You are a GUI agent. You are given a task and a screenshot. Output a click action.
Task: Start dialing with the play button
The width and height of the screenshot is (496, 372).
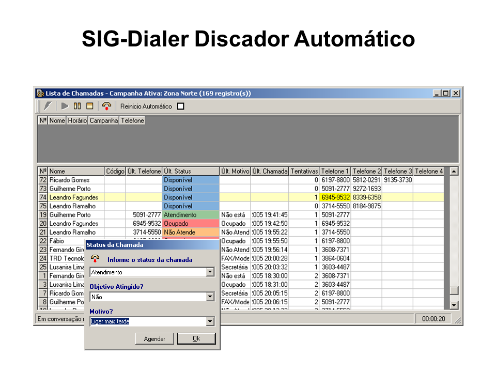point(65,106)
